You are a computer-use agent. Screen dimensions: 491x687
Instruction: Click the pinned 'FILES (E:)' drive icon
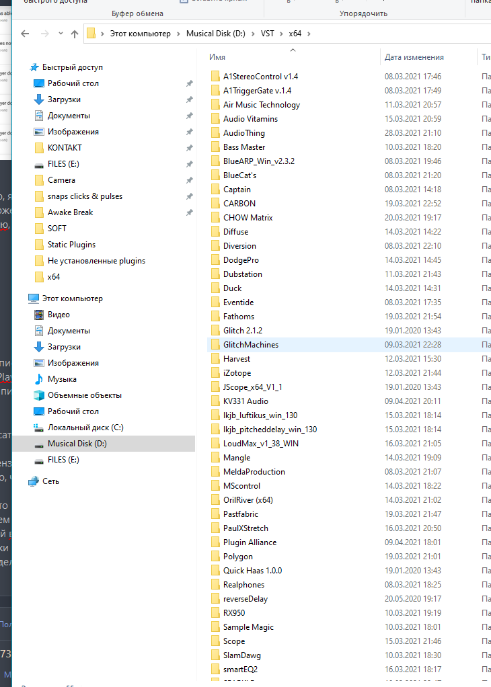coord(39,165)
